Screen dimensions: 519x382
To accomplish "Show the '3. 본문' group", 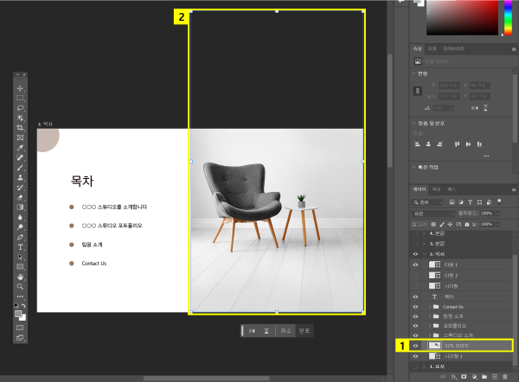I will coord(415,244).
